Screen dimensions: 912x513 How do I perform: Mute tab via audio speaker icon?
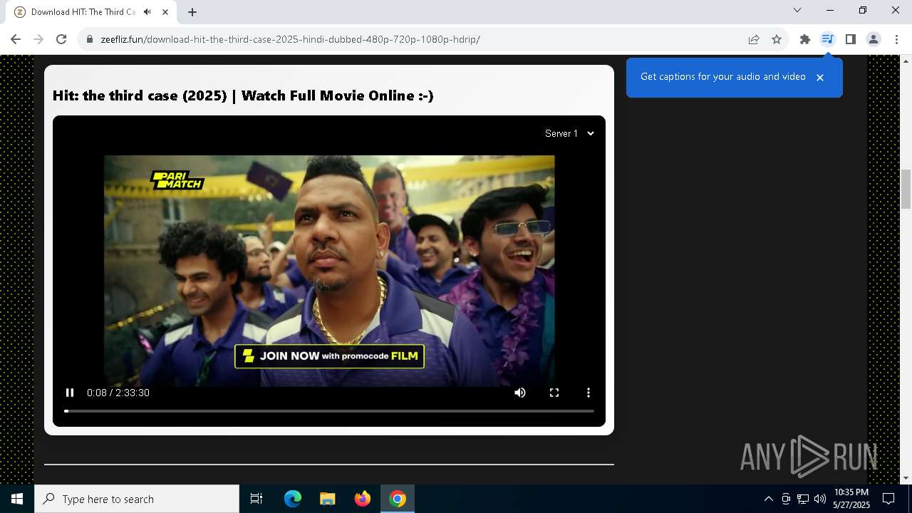(147, 12)
